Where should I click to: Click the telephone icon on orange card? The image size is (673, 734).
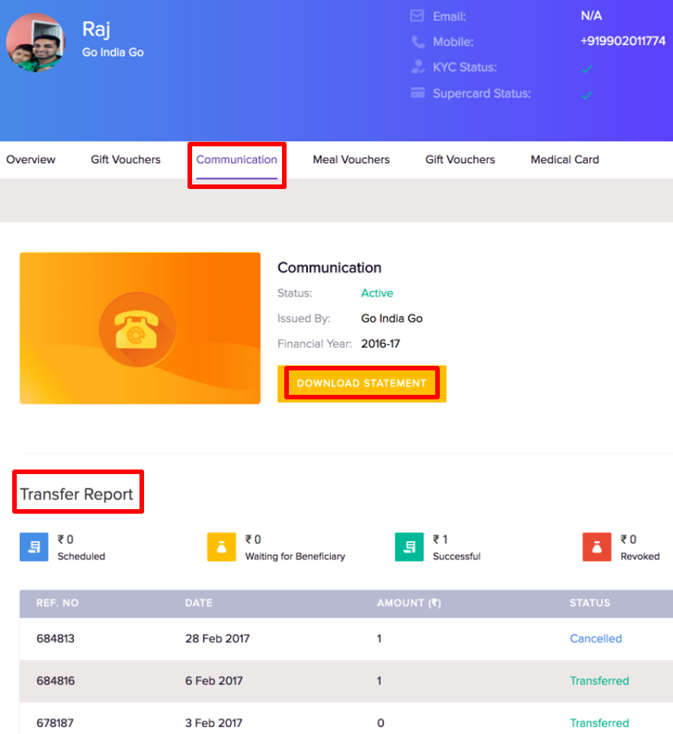(136, 329)
